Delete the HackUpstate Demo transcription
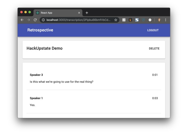Viewport: 188px width, 133px height. 154,48
